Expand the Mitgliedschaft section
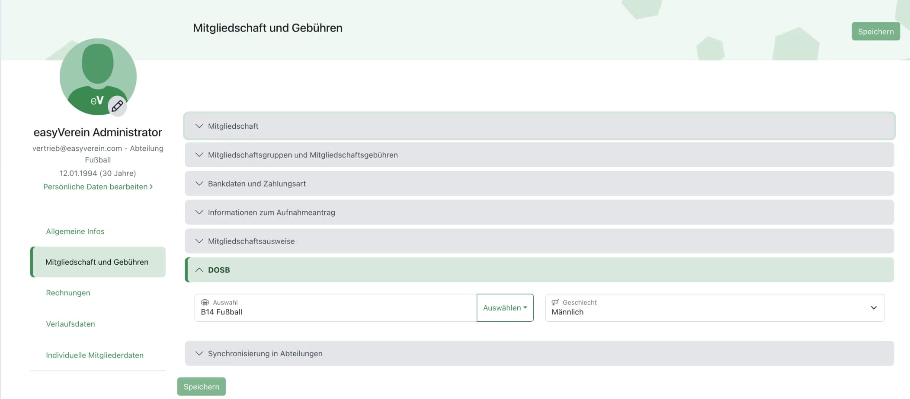Viewport: 910px width, 399px height. point(539,126)
